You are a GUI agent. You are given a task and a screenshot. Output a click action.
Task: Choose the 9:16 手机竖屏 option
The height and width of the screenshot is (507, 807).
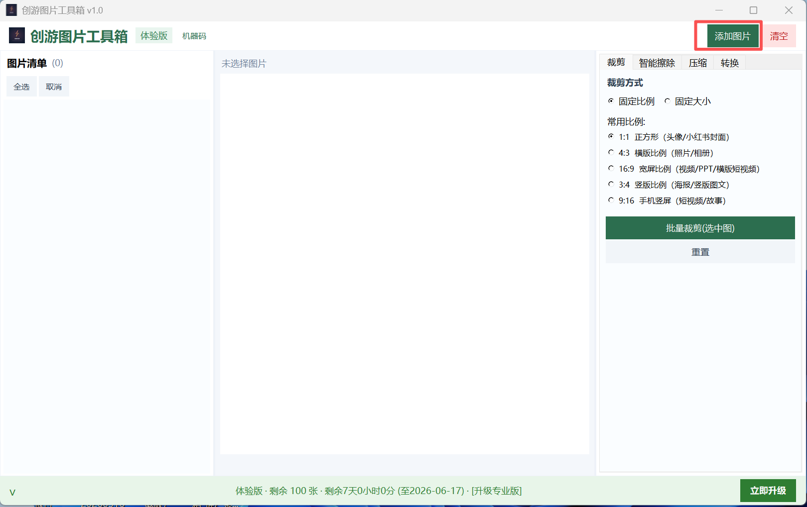click(x=668, y=201)
